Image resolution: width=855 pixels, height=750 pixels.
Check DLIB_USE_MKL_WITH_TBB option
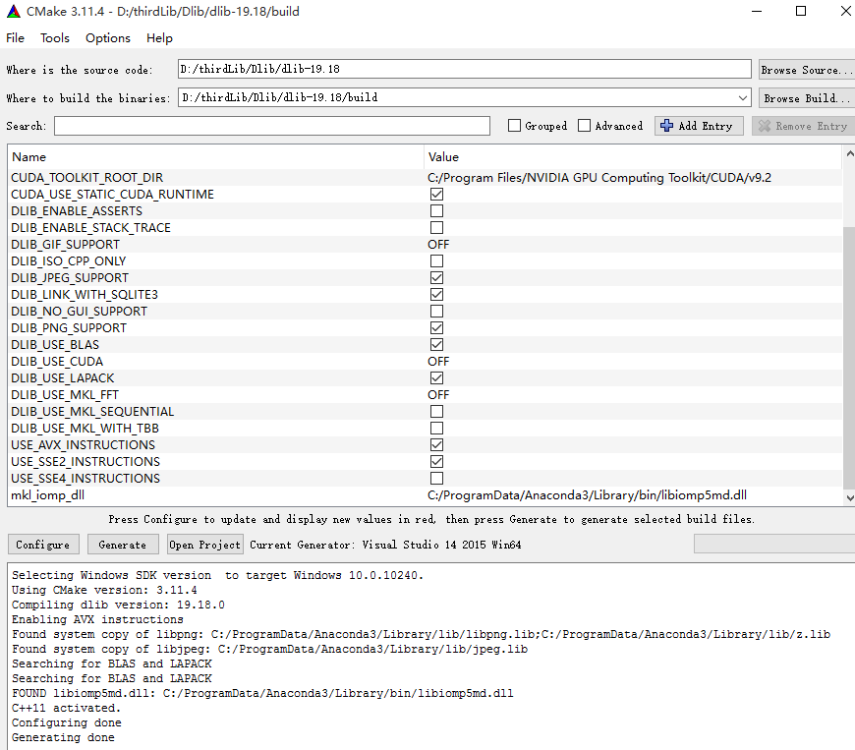[436, 429]
